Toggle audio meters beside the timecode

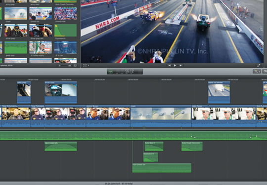pos(140,72)
